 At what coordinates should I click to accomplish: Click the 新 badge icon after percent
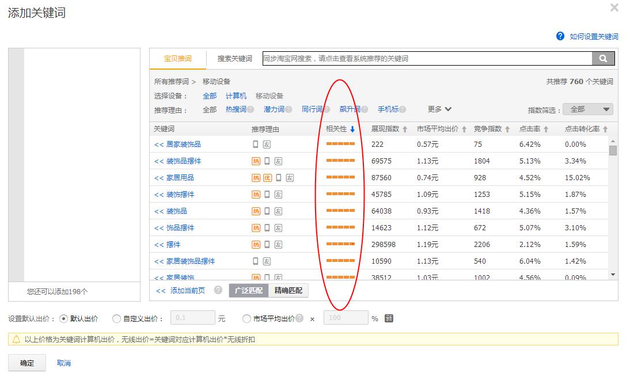coord(389,318)
